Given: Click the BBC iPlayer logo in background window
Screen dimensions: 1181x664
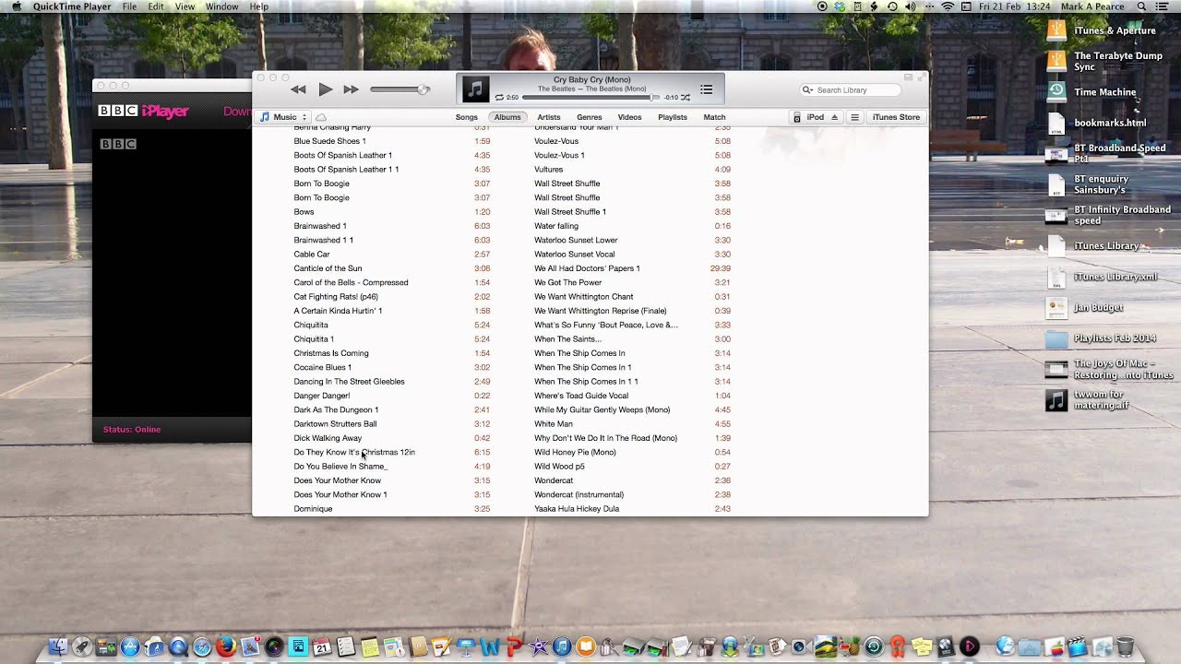Looking at the screenshot, I should [x=143, y=112].
